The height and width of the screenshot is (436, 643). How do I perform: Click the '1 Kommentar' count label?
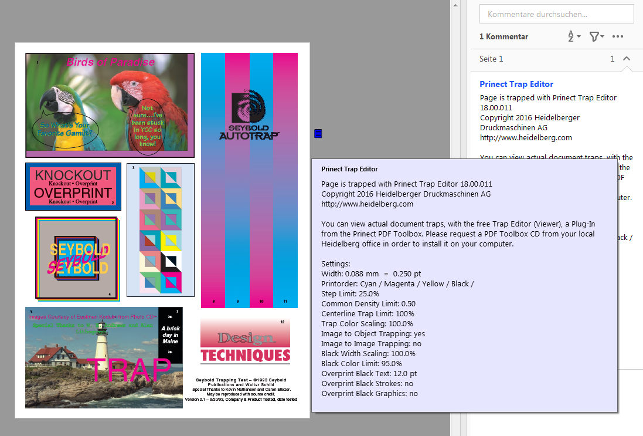pos(503,36)
